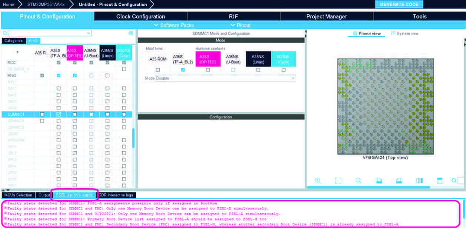Expand the Software Packs menu

click(174, 25)
